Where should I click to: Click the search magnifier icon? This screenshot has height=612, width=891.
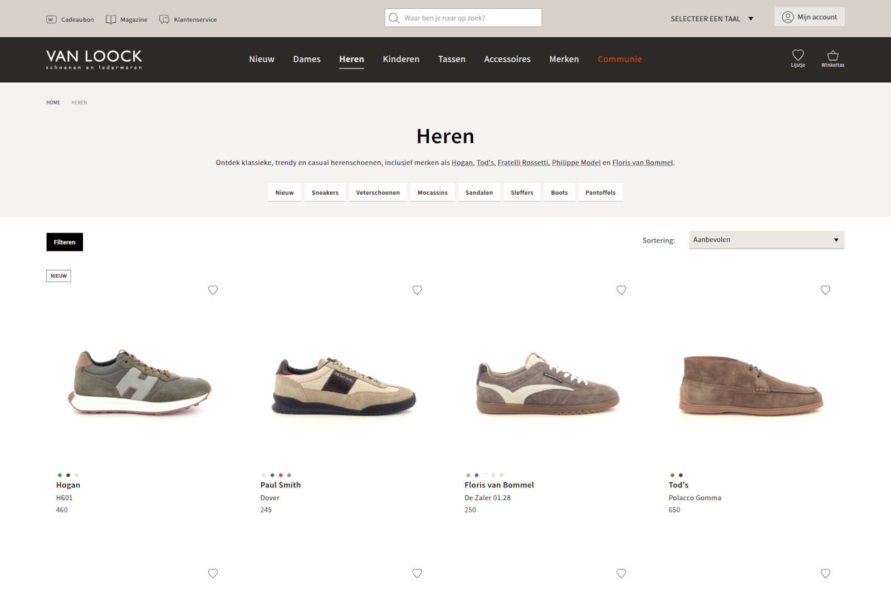(394, 18)
